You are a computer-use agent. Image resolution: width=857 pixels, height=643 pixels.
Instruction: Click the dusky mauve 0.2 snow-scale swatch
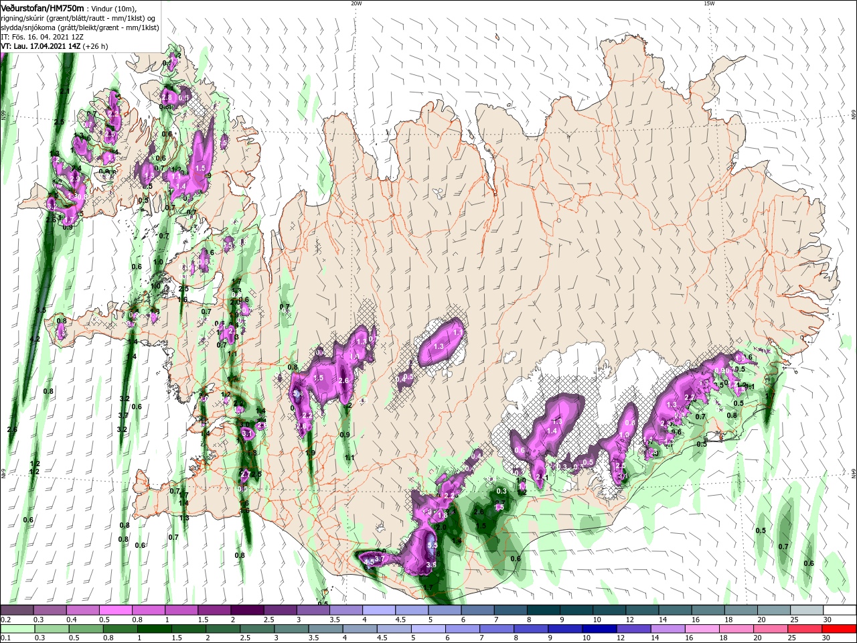(16, 610)
